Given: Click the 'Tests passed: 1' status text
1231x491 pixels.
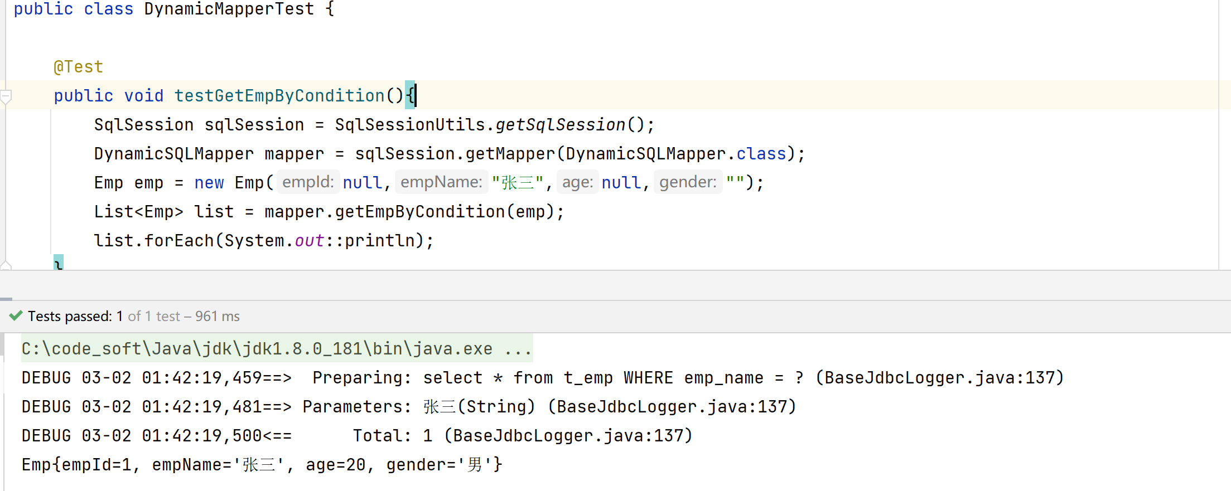Looking at the screenshot, I should [x=75, y=316].
